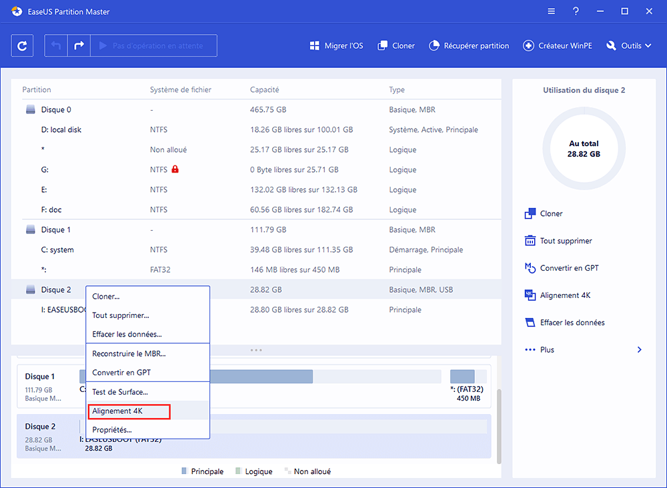The width and height of the screenshot is (667, 488).
Task: Click the 450 MB FAT32 block in disk map
Action: 468,377
